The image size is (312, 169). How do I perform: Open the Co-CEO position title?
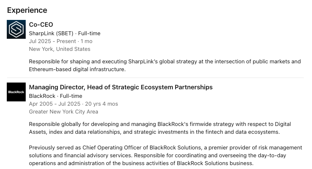tap(41, 25)
